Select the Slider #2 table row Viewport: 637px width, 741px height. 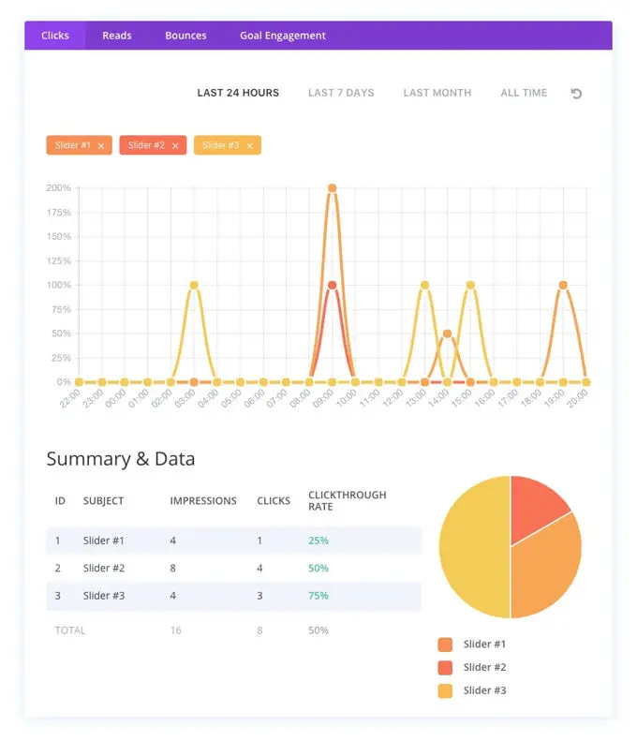click(x=234, y=568)
